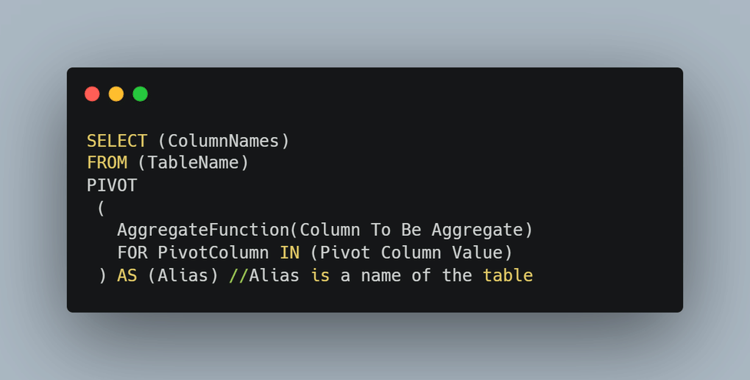Click the PIVOT keyword line
Image resolution: width=750 pixels, height=380 pixels.
pos(112,185)
